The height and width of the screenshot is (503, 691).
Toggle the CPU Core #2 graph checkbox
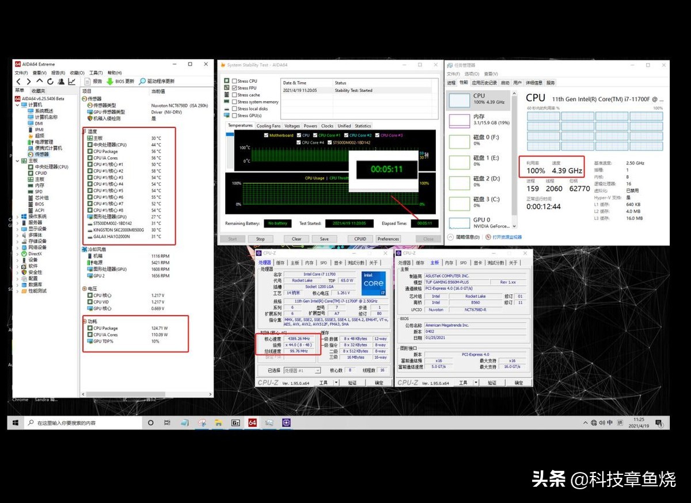(346, 135)
